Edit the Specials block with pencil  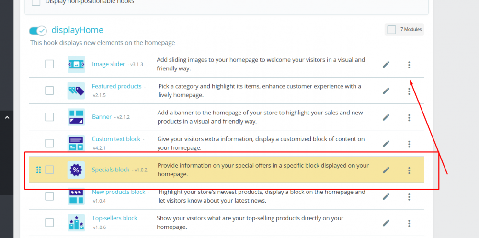(x=386, y=170)
